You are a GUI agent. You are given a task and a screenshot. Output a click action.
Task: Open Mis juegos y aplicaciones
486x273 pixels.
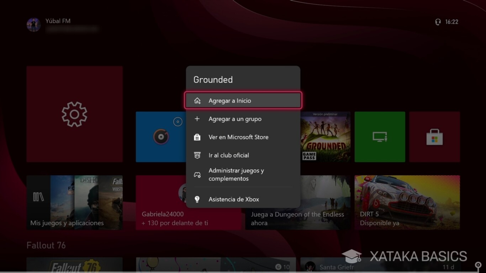coord(74,203)
